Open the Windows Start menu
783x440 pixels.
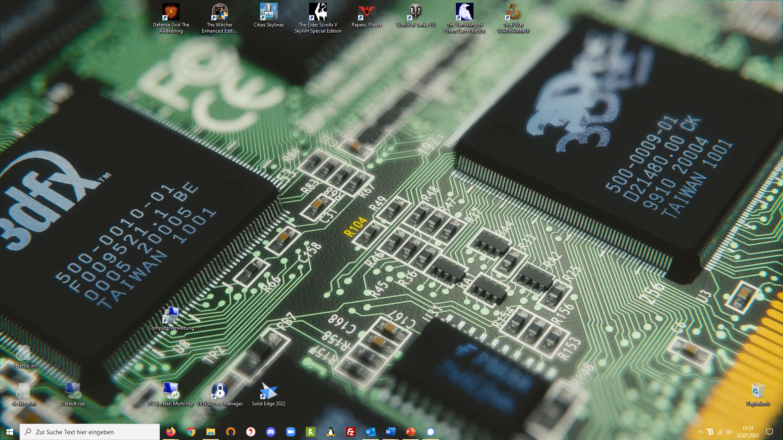10,432
